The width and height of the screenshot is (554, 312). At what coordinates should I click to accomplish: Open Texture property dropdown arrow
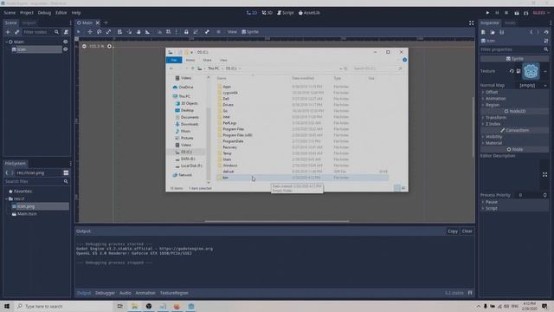click(x=545, y=71)
